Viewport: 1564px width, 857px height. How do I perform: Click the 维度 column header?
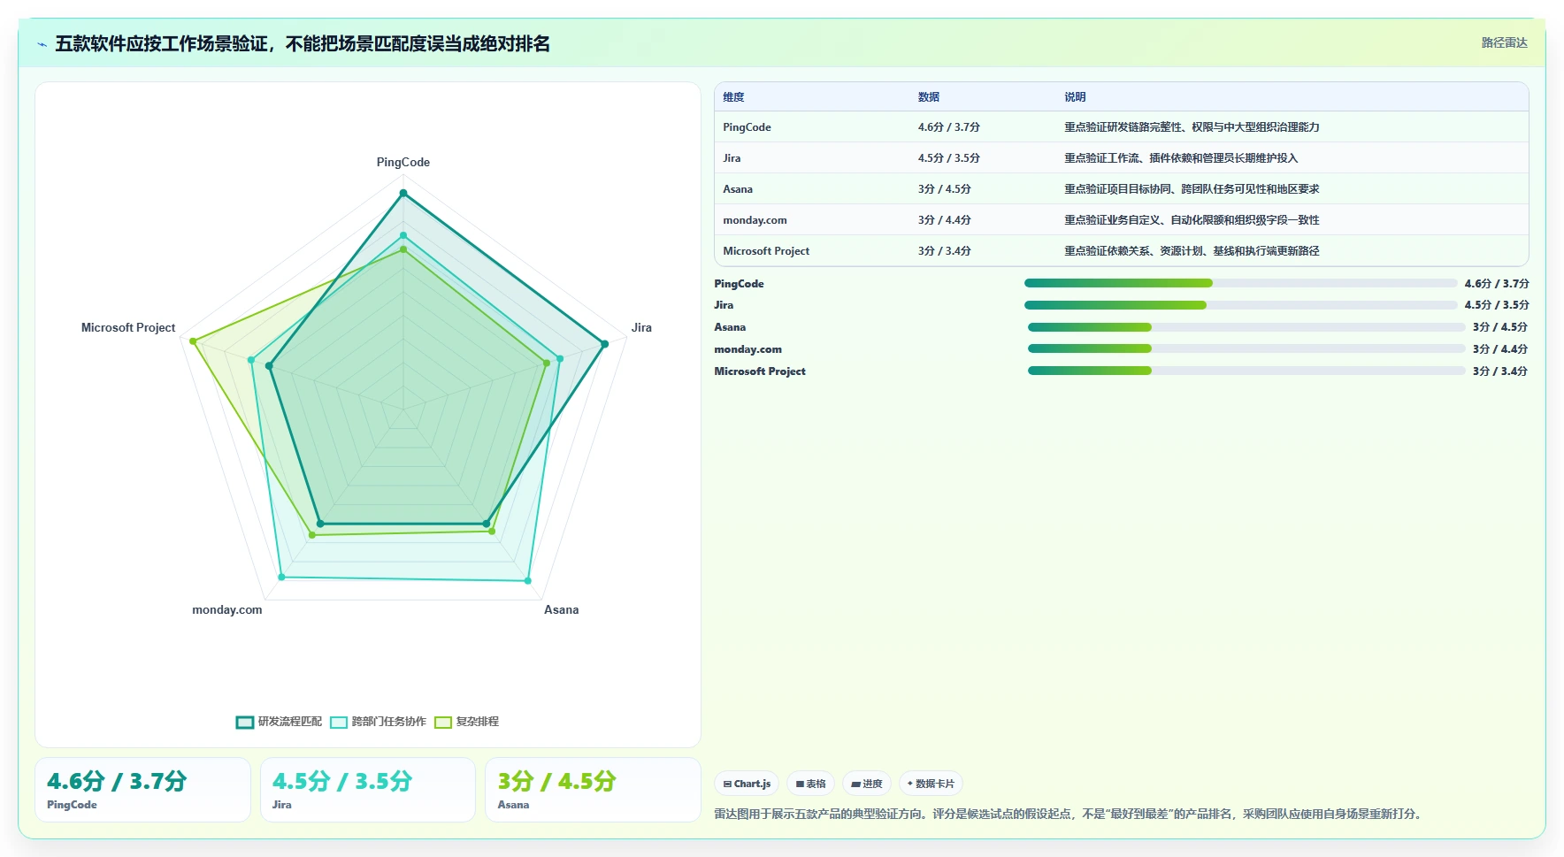coord(733,97)
